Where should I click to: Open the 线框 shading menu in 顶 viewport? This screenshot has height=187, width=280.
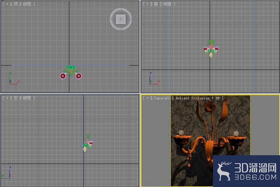coord(27,4)
